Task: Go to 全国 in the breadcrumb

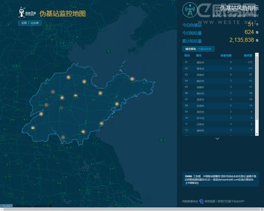Action: click(x=24, y=23)
